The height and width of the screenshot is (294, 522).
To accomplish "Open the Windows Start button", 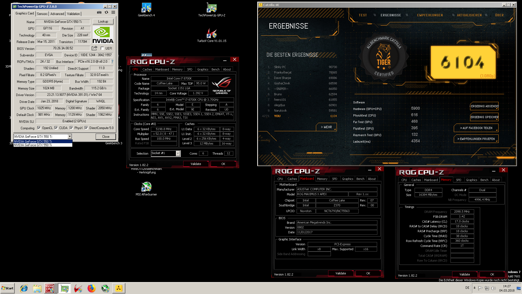I will (7, 288).
